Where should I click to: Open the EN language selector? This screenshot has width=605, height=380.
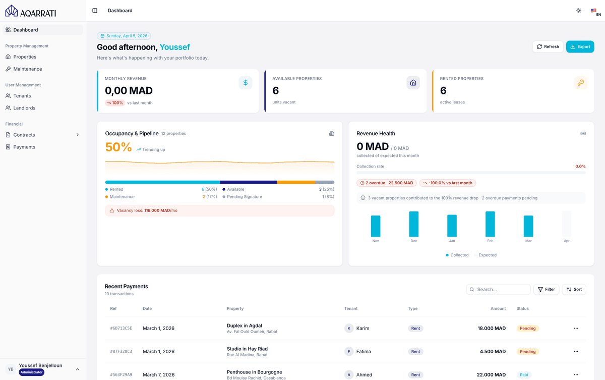tap(595, 11)
